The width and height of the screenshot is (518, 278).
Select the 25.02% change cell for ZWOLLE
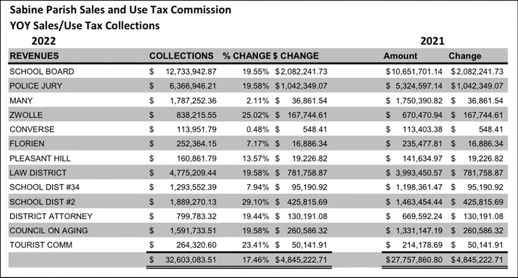point(256,115)
